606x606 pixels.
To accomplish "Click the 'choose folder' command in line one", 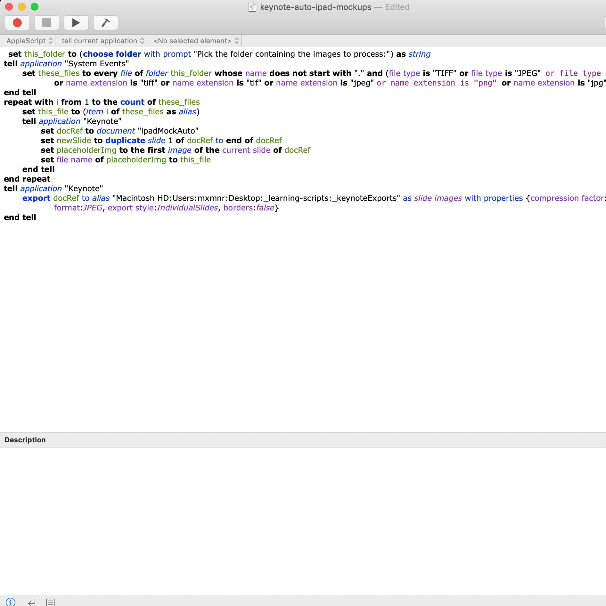I will 112,54.
